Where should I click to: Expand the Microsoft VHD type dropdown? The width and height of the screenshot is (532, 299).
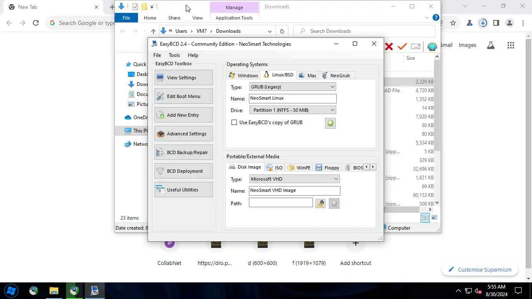(x=294, y=179)
